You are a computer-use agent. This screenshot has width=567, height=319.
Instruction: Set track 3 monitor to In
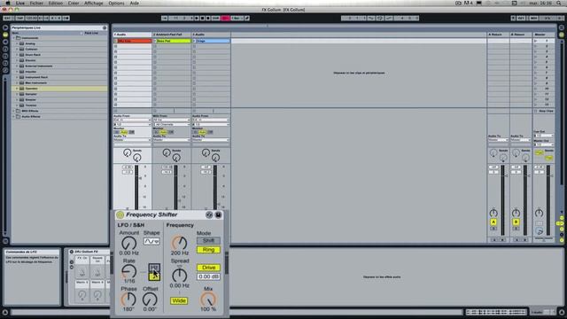(x=195, y=132)
